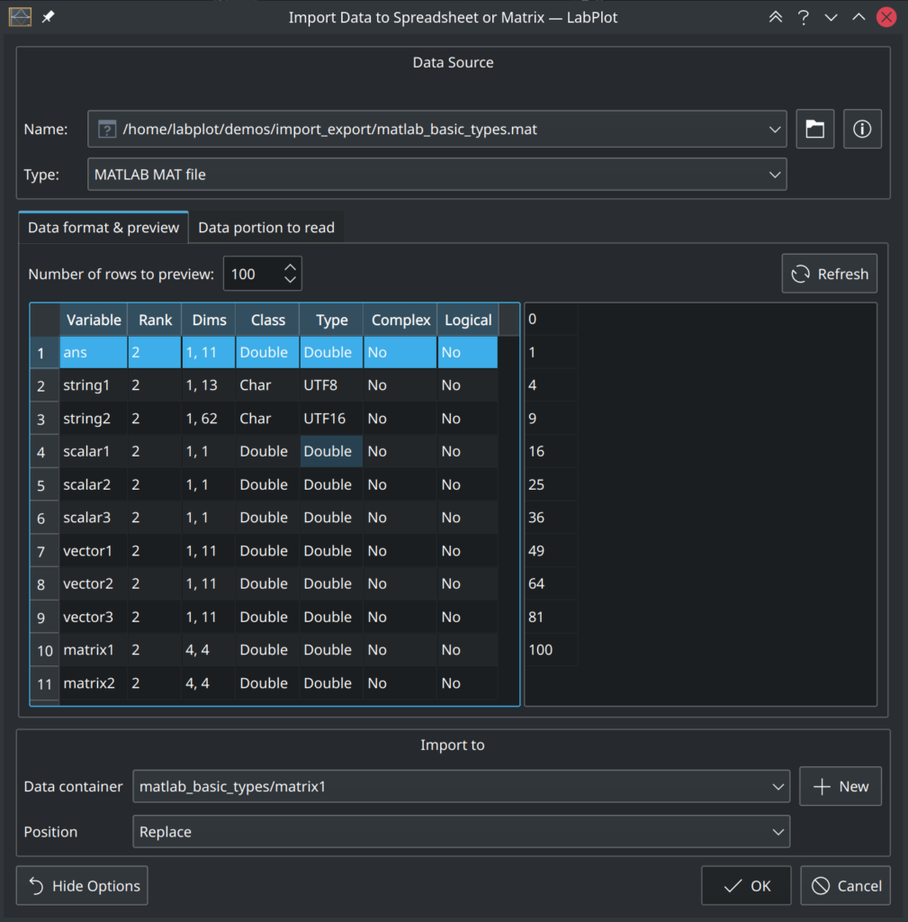The height and width of the screenshot is (922, 908).
Task: Click the LabPlot window icon in the titlebar
Action: coord(19,16)
